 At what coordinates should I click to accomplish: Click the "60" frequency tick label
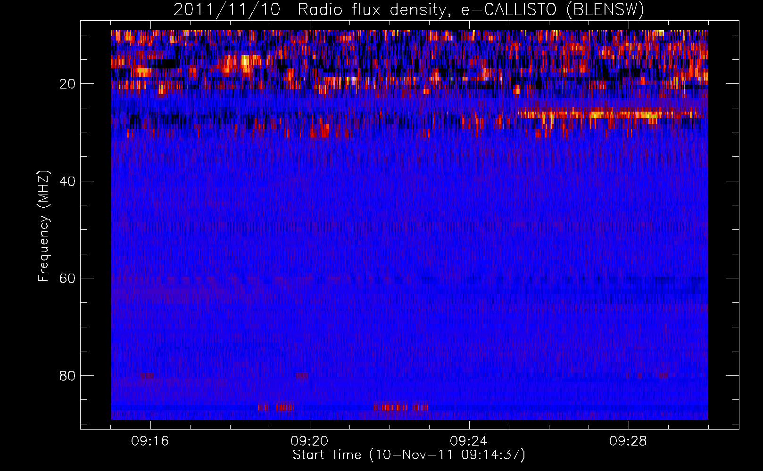coord(67,278)
